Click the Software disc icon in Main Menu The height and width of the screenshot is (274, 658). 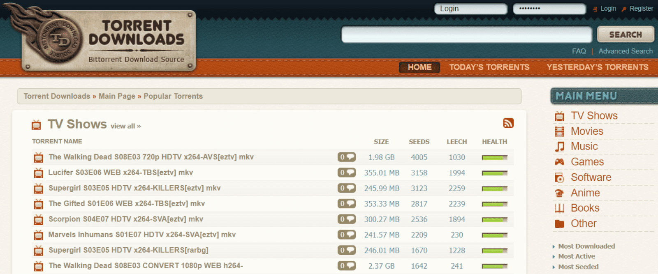pos(559,177)
